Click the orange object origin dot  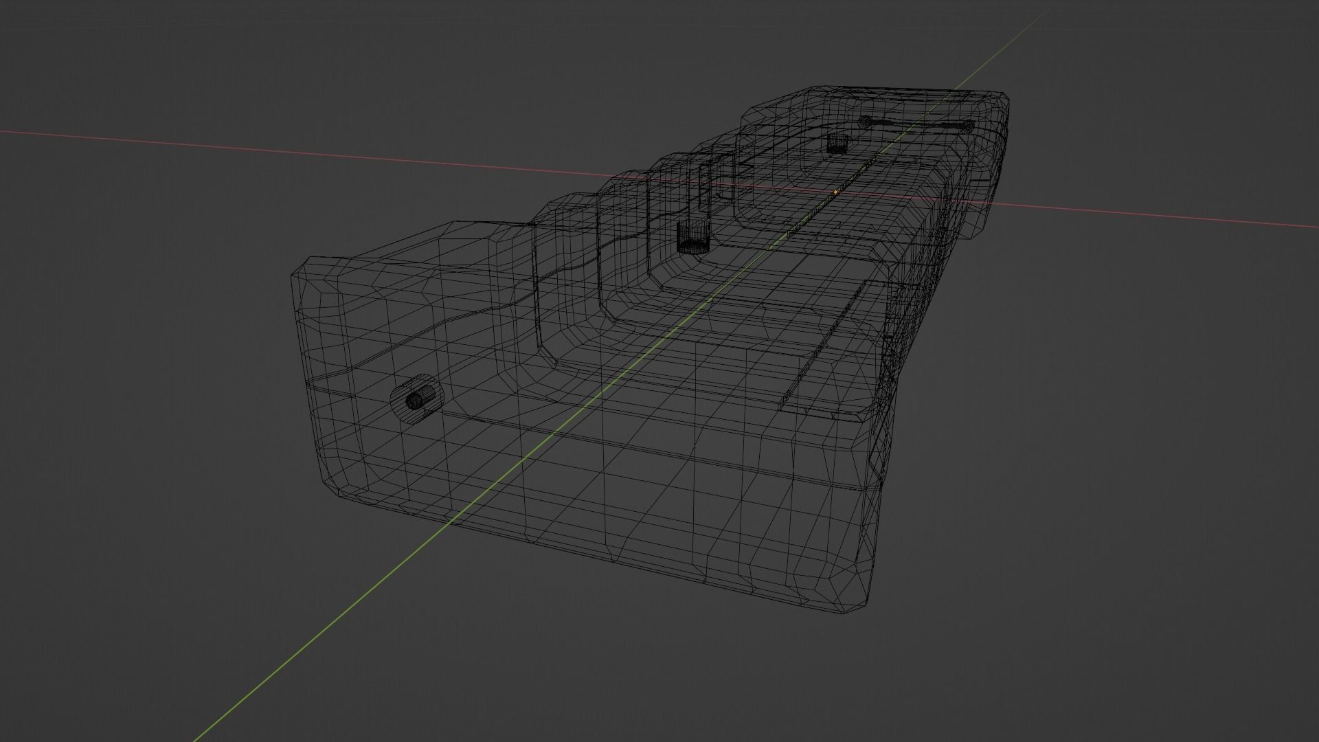pyautogui.click(x=836, y=192)
